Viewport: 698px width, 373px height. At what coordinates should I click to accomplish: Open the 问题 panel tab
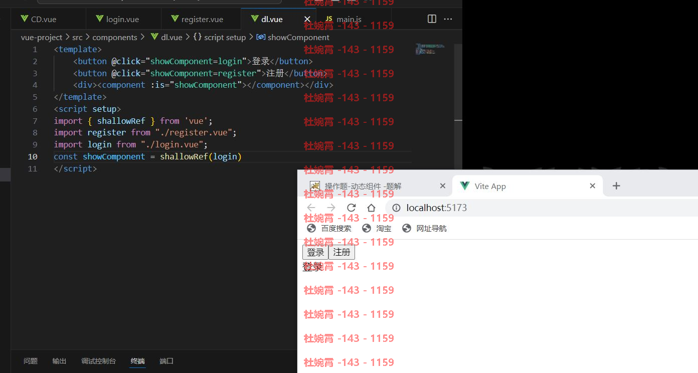(x=31, y=361)
